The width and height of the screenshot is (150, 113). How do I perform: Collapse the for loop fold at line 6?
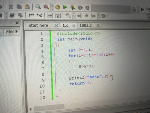pos(55,62)
